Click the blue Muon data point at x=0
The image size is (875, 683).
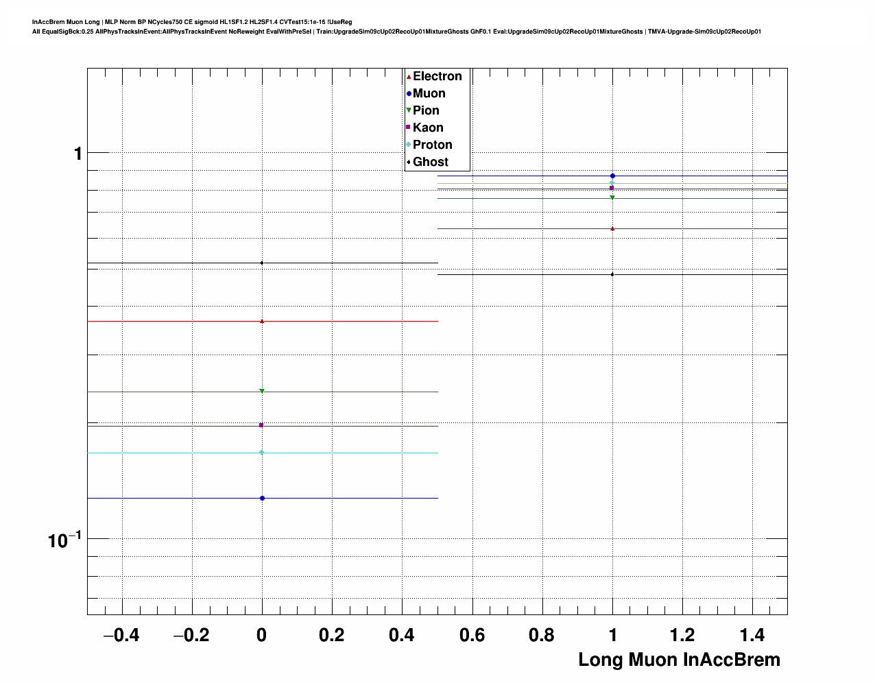tap(262, 499)
